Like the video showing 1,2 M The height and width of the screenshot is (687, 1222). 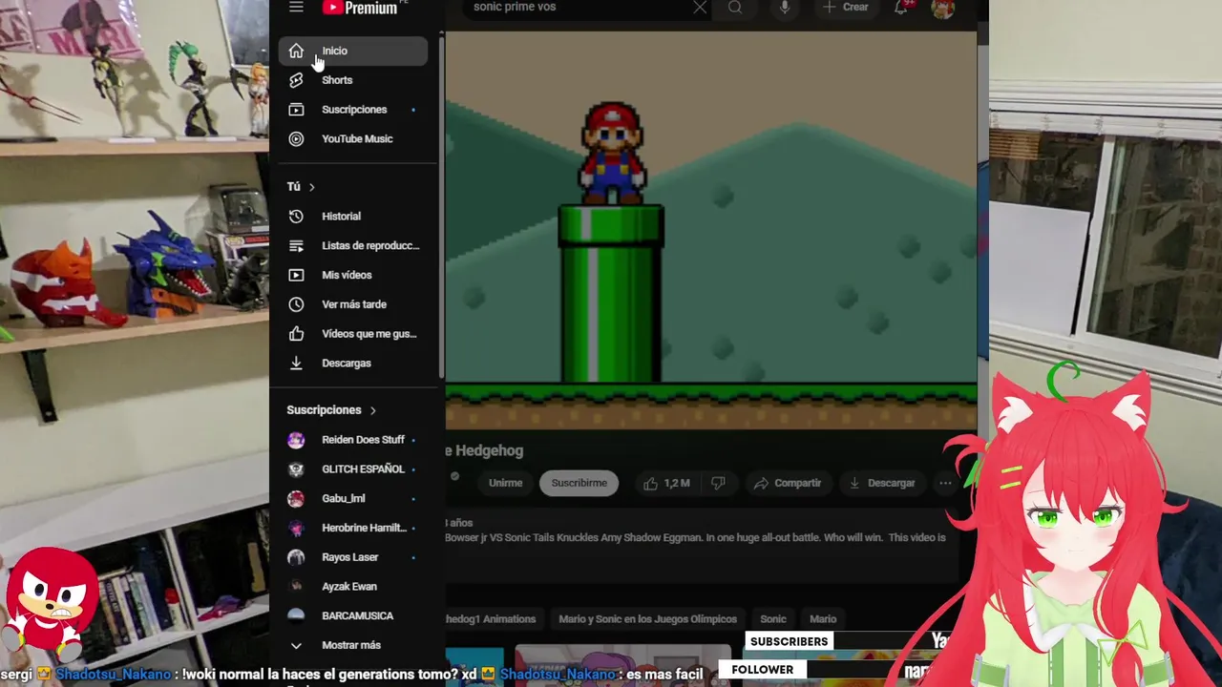(666, 484)
